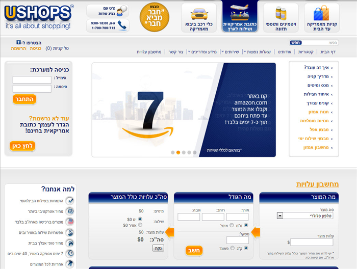This screenshot has width=357, height=269.
Task: Focus the אימייל email field
Action: coord(32,80)
